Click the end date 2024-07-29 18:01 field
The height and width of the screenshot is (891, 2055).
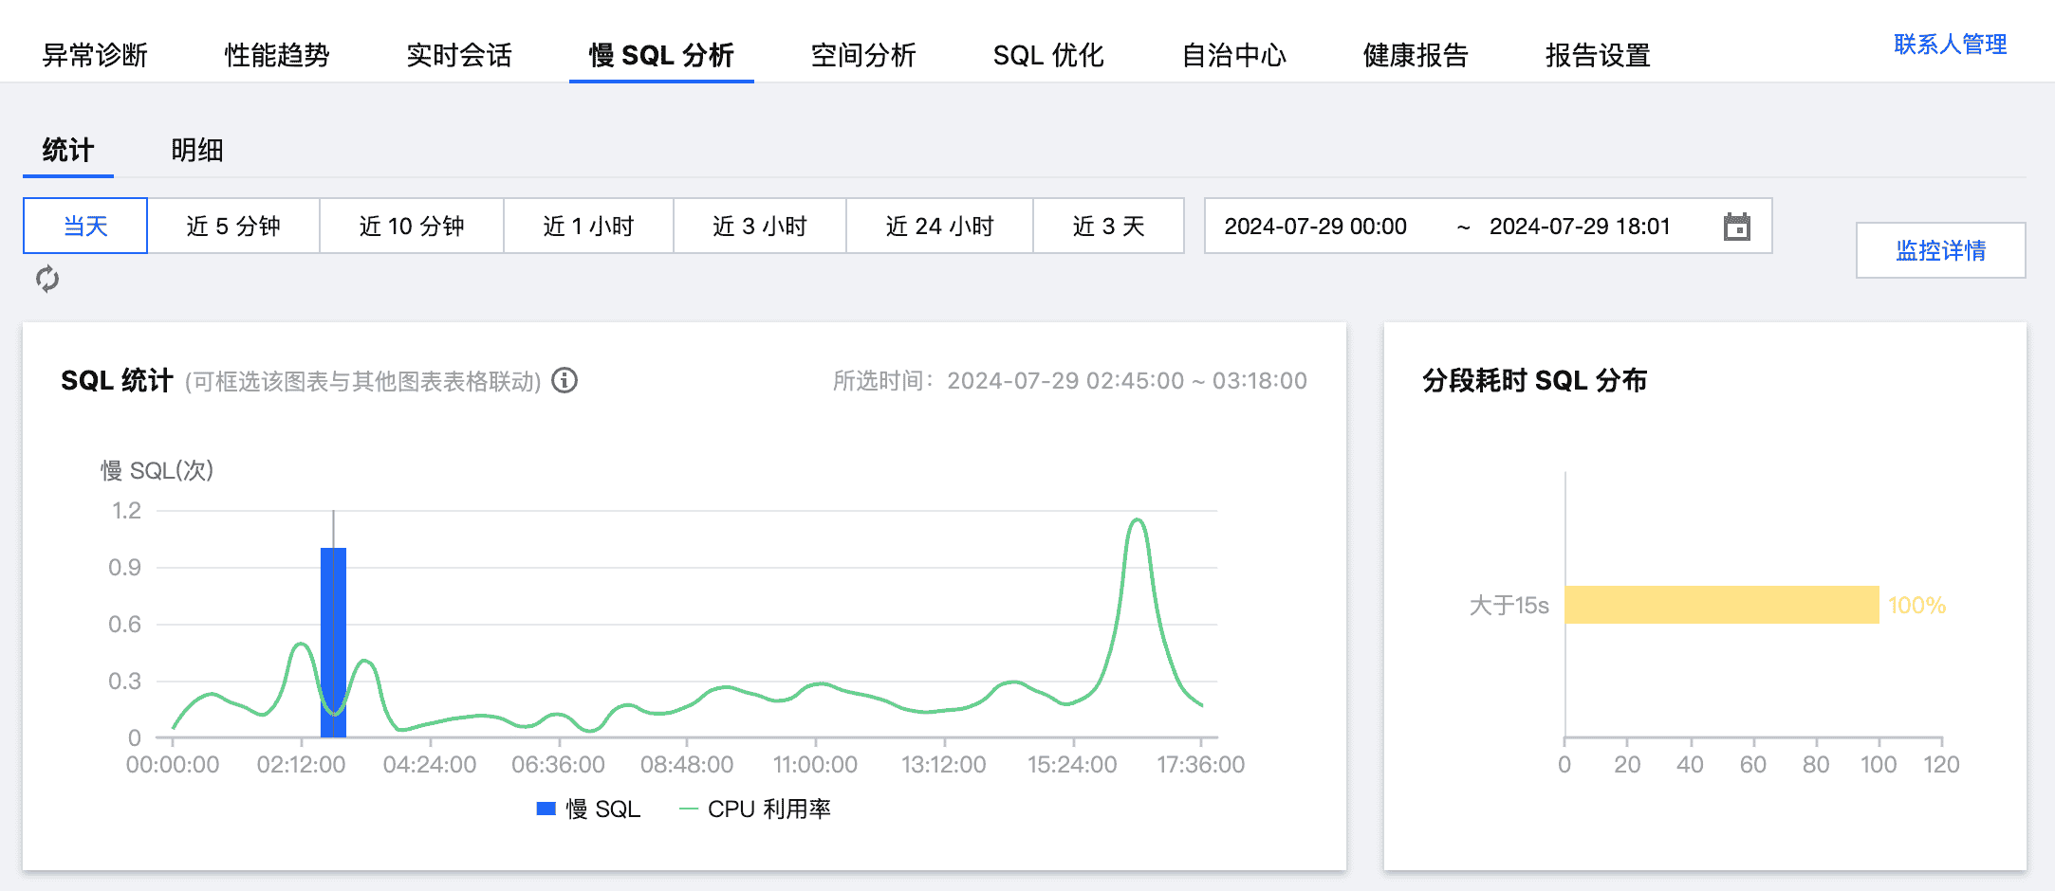1580,227
